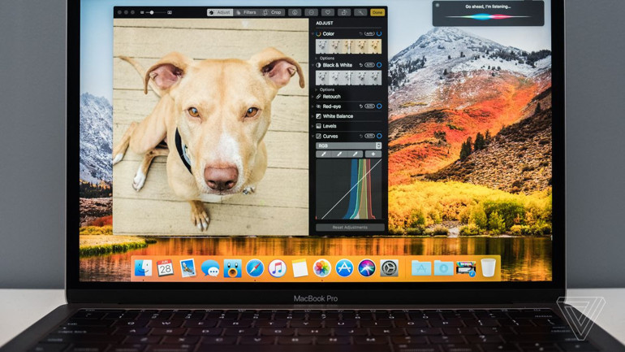
Task: Open Siri from the Dock
Action: [x=366, y=267]
